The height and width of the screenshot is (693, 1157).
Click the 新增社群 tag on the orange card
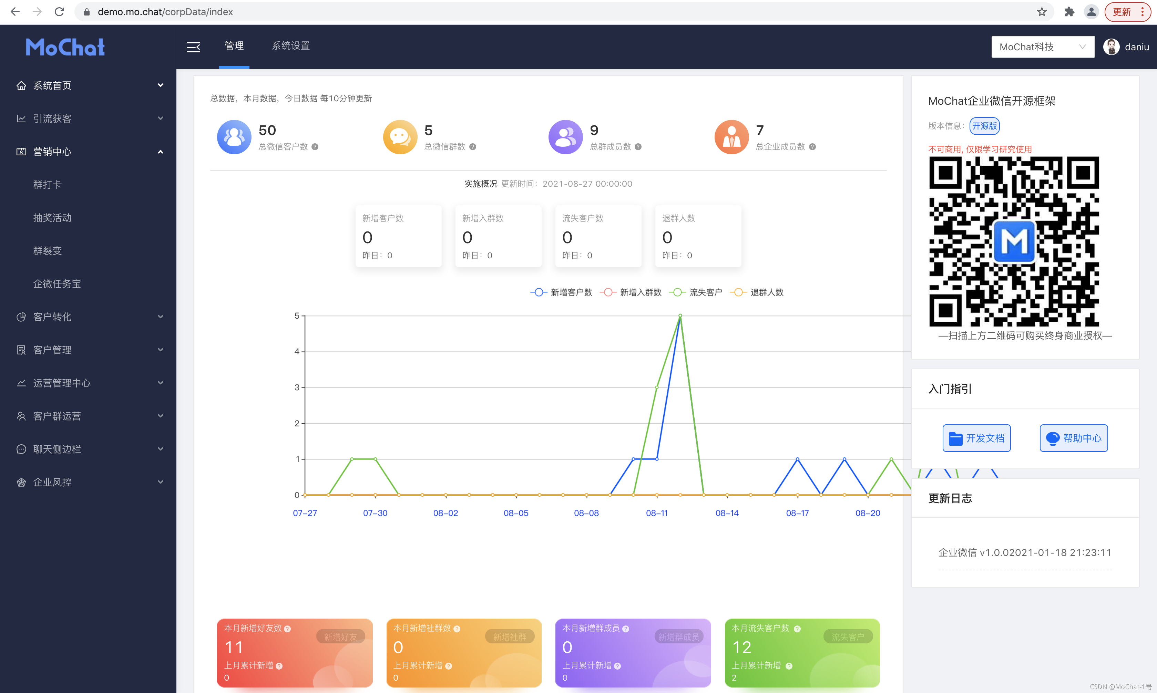510,637
